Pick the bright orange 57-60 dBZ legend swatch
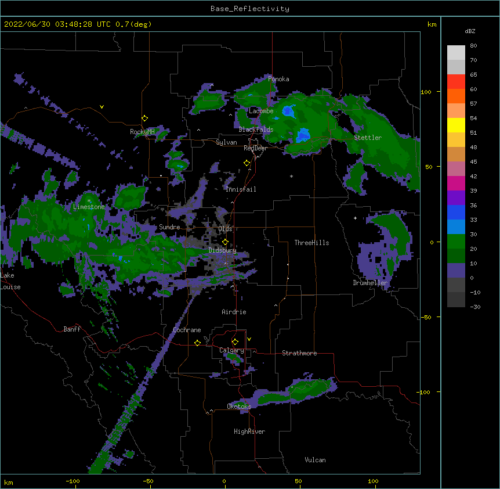Screen dimensions: 500x489 pyautogui.click(x=456, y=96)
